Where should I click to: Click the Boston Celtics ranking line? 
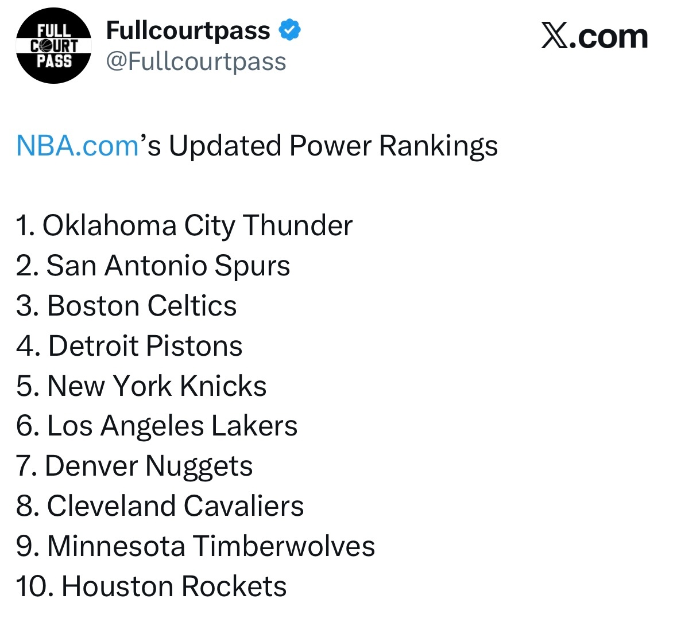(x=127, y=306)
